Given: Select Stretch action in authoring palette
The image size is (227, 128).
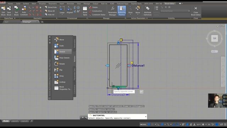Looking at the screenshot, I should point(62,52).
